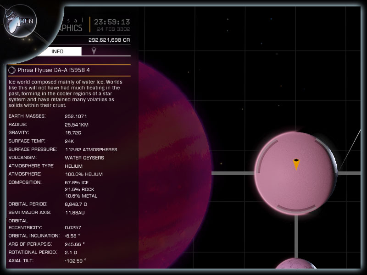
Task: Click the COMPOSITION label
Action: tap(25, 182)
